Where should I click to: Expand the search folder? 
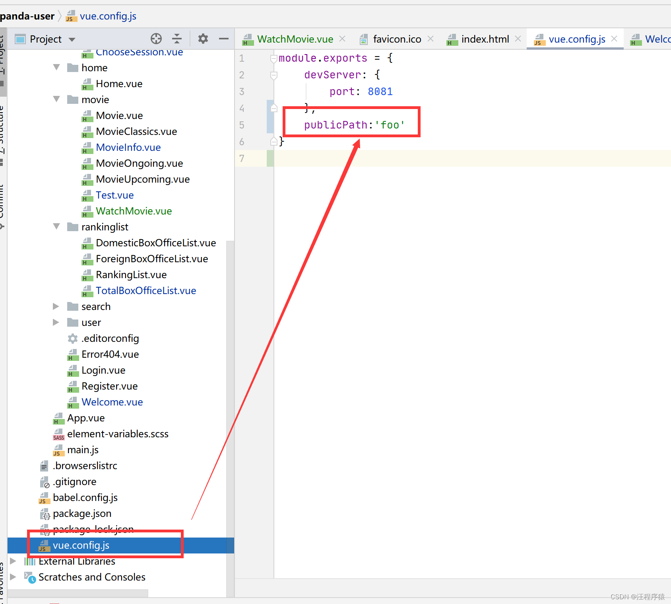tap(56, 306)
